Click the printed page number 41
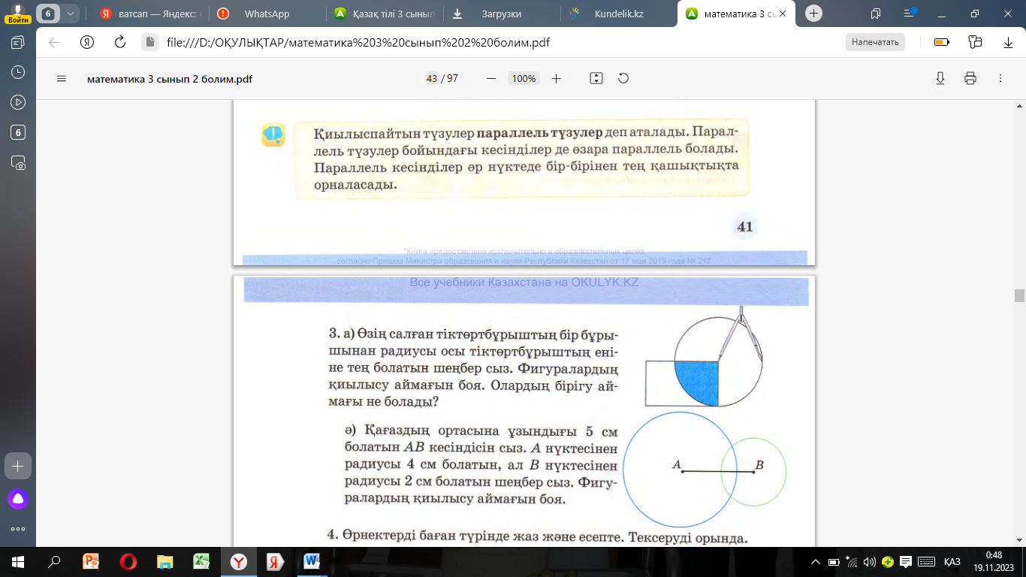Image resolution: width=1026 pixels, height=577 pixels. click(745, 226)
